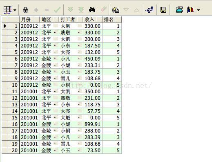
Task: Click the 打工者 column header
Action: 71,19
